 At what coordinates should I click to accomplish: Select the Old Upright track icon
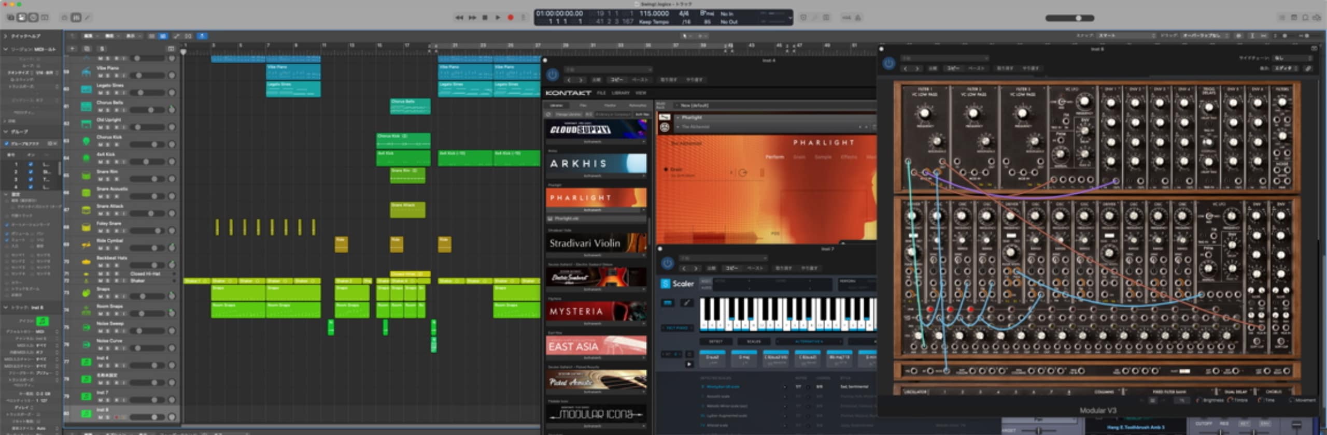(x=86, y=124)
